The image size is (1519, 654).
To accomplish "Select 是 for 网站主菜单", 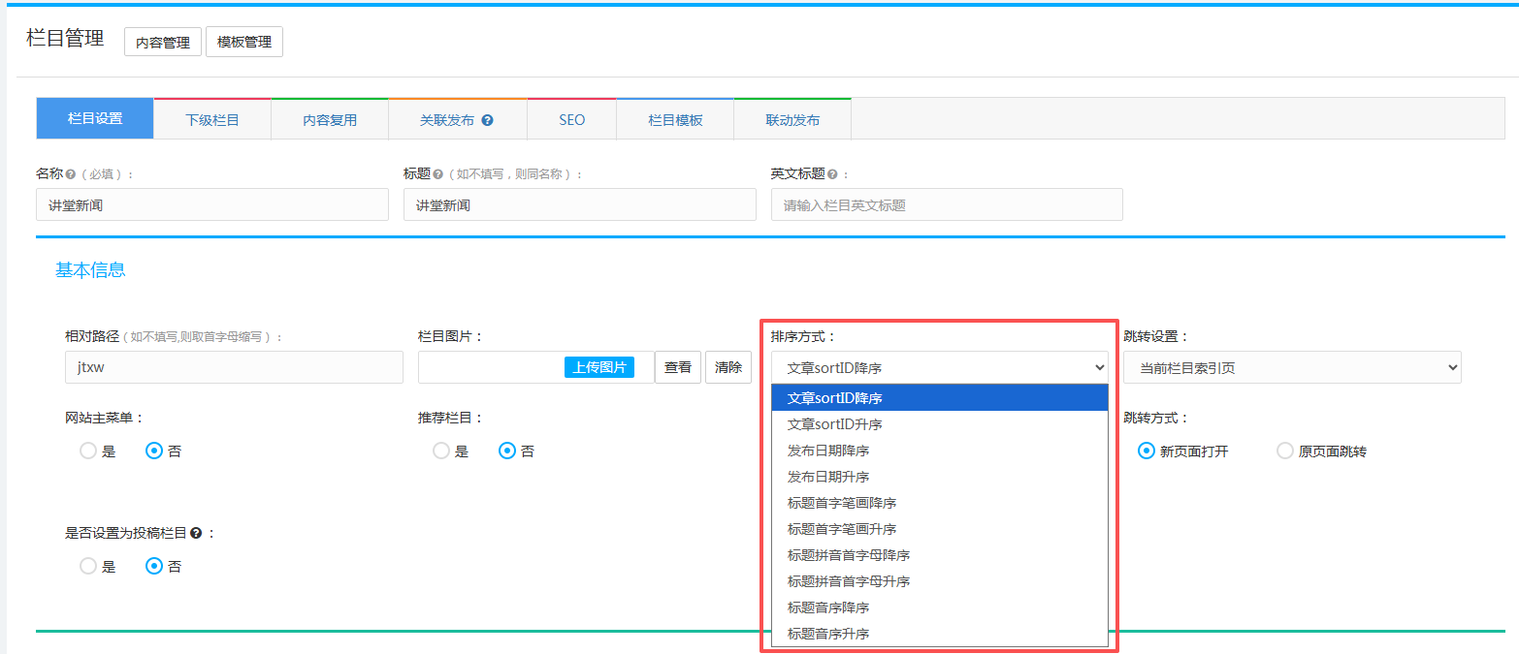I will click(88, 451).
